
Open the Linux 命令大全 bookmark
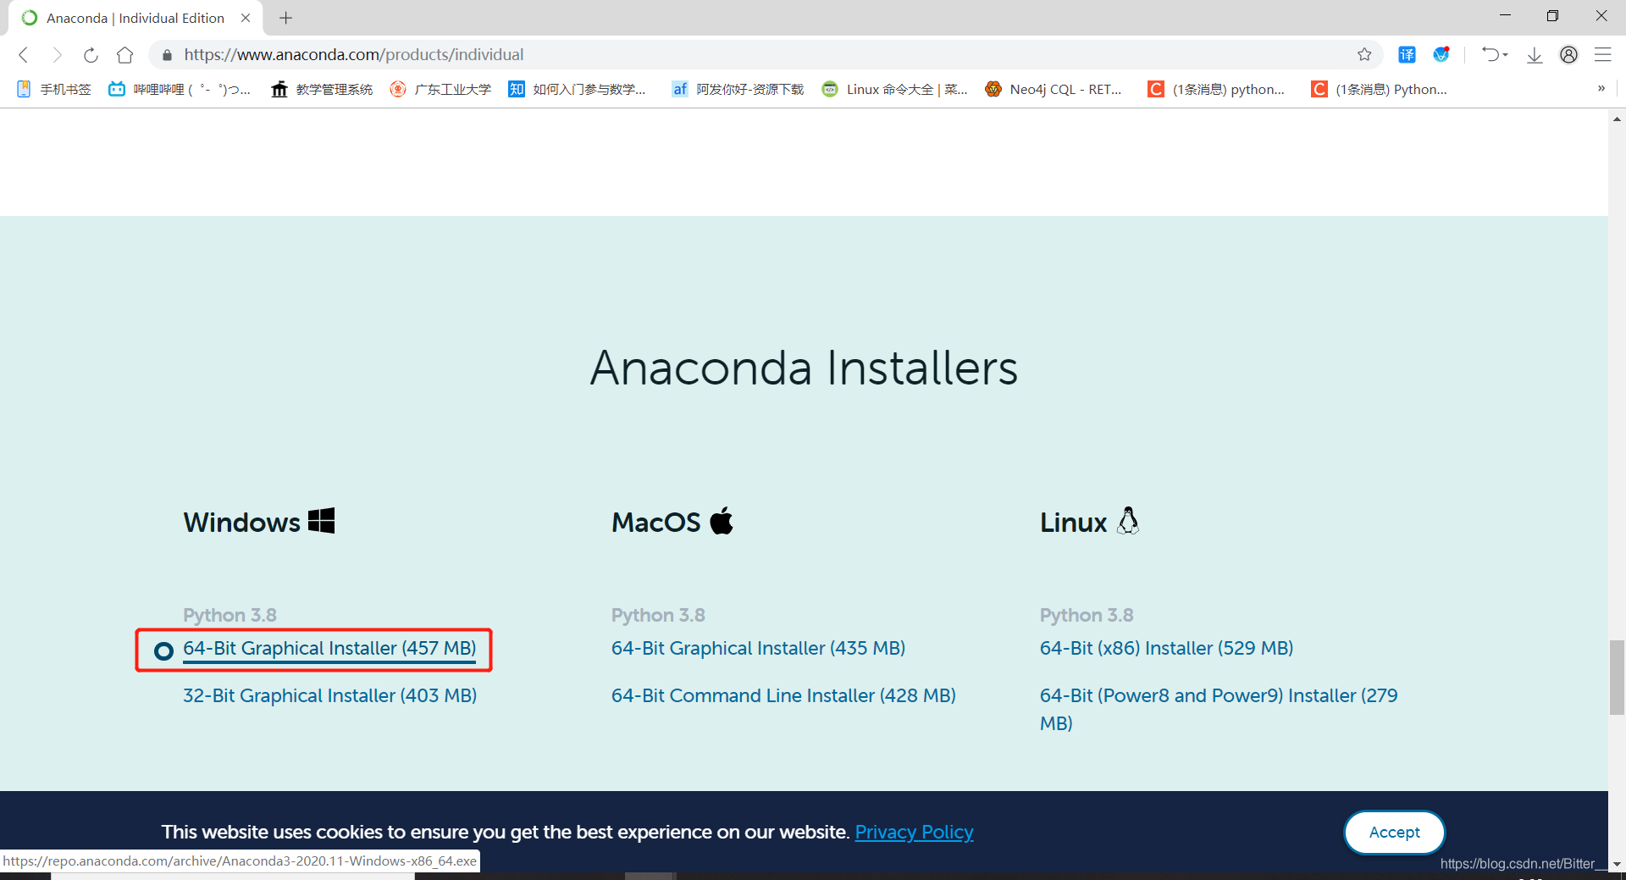894,89
